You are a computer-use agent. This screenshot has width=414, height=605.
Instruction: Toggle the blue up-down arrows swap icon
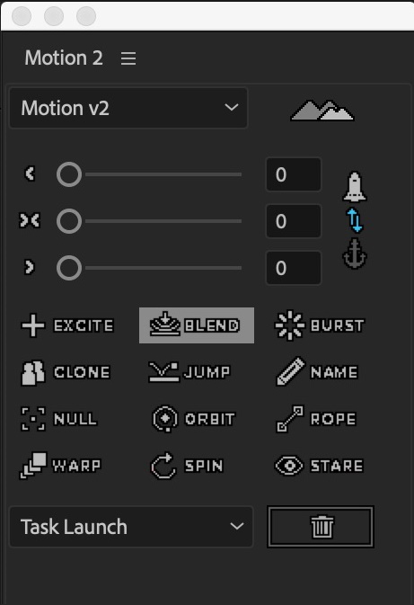pyautogui.click(x=355, y=220)
